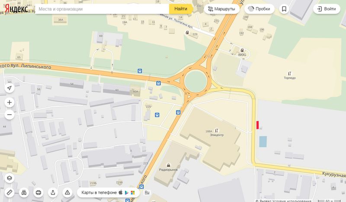Screen dimensions: 346x202
Task: Click the yellow Найти search button
Action: [181, 9]
